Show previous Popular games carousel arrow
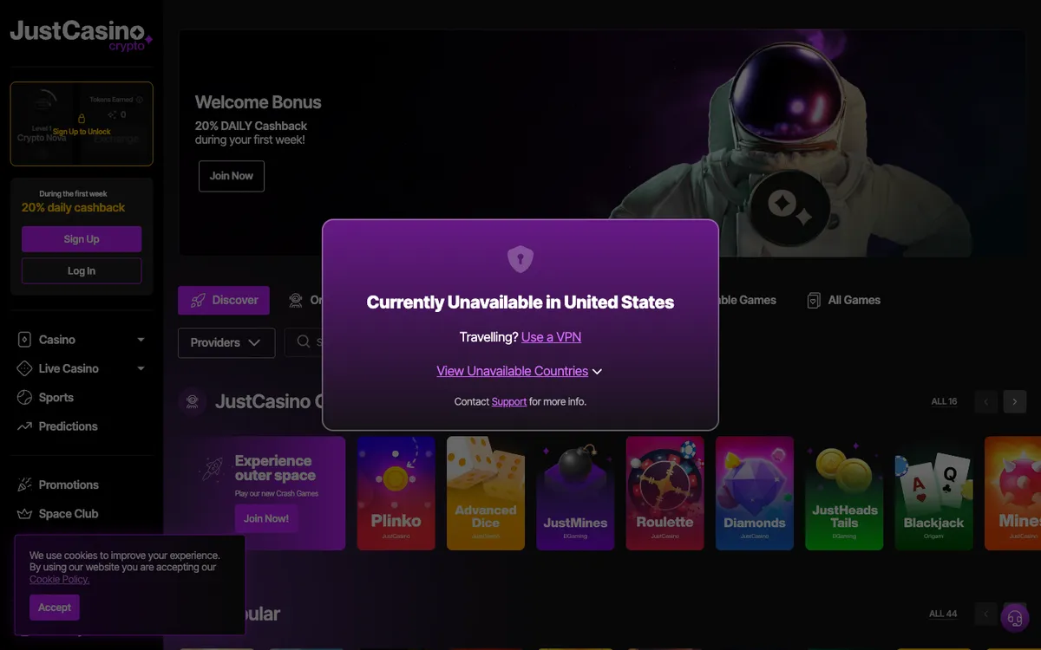 (985, 614)
